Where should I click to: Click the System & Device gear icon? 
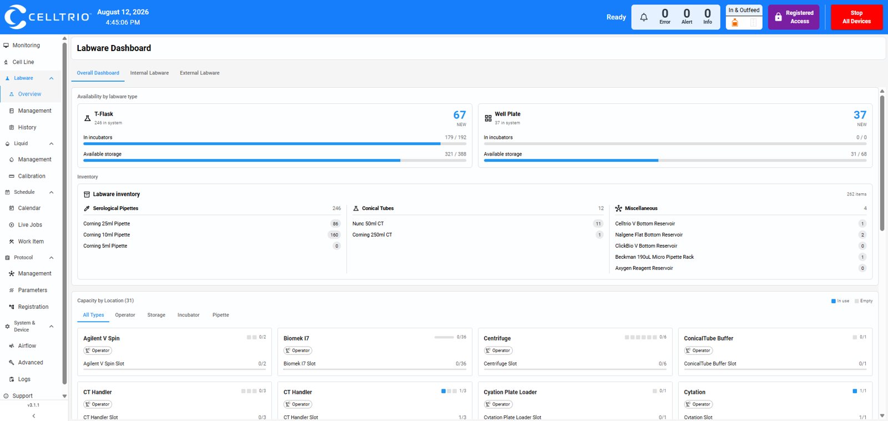(x=7, y=327)
